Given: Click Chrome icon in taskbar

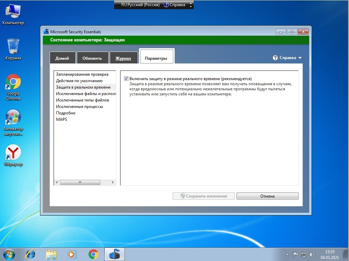Looking at the screenshot, I should (x=93, y=254).
